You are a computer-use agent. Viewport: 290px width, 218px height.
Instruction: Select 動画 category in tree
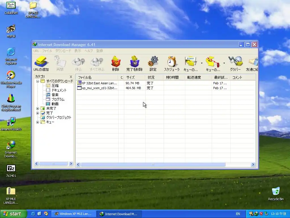(x=55, y=104)
